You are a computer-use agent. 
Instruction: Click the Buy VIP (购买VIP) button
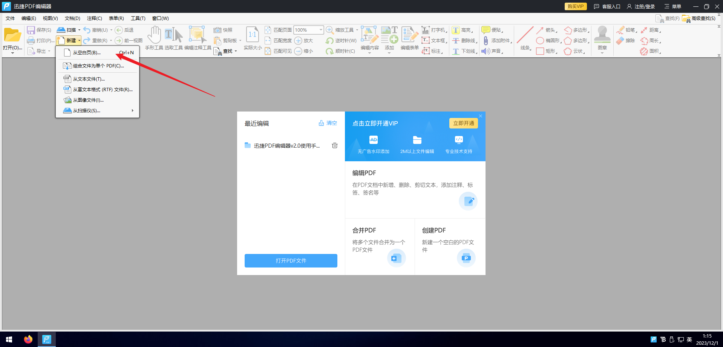[576, 6]
